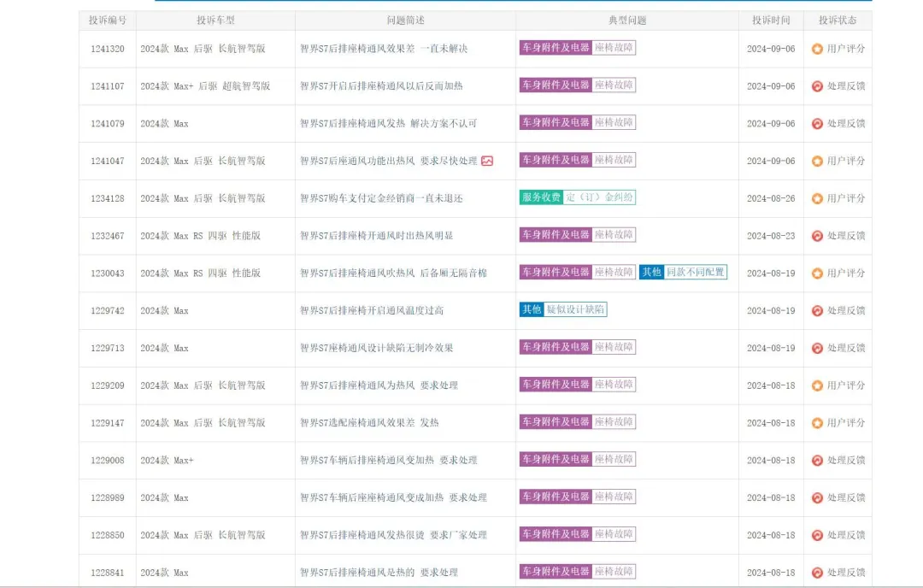Open complaint 智界S7车辆后排座椅通风变加热 要求处理
Viewport: 923px width, 588px height.
click(388, 461)
